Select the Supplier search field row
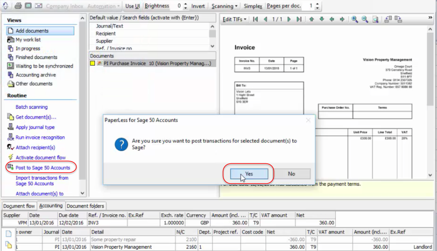Image resolution: width=437 pixels, height=251 pixels. tap(149, 41)
